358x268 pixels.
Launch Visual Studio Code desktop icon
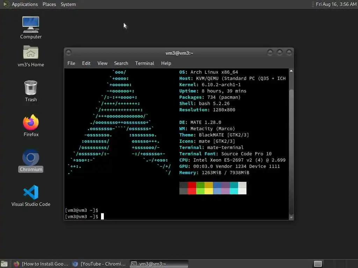click(31, 195)
